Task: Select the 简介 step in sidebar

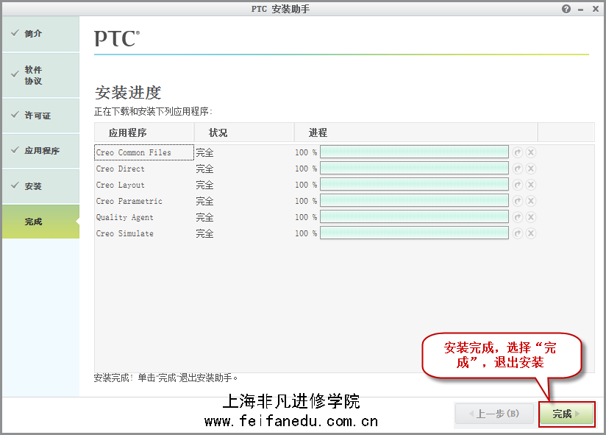Action: (x=40, y=34)
